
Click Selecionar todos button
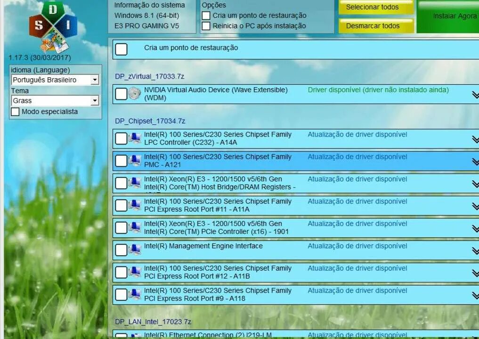click(x=376, y=7)
